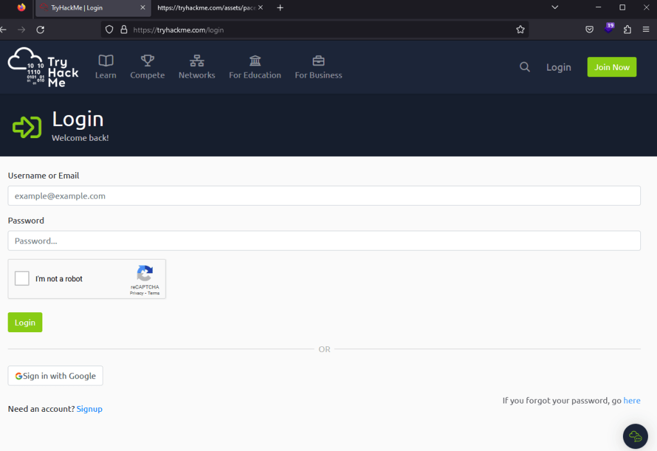Bookmark this page with star icon

(x=520, y=30)
